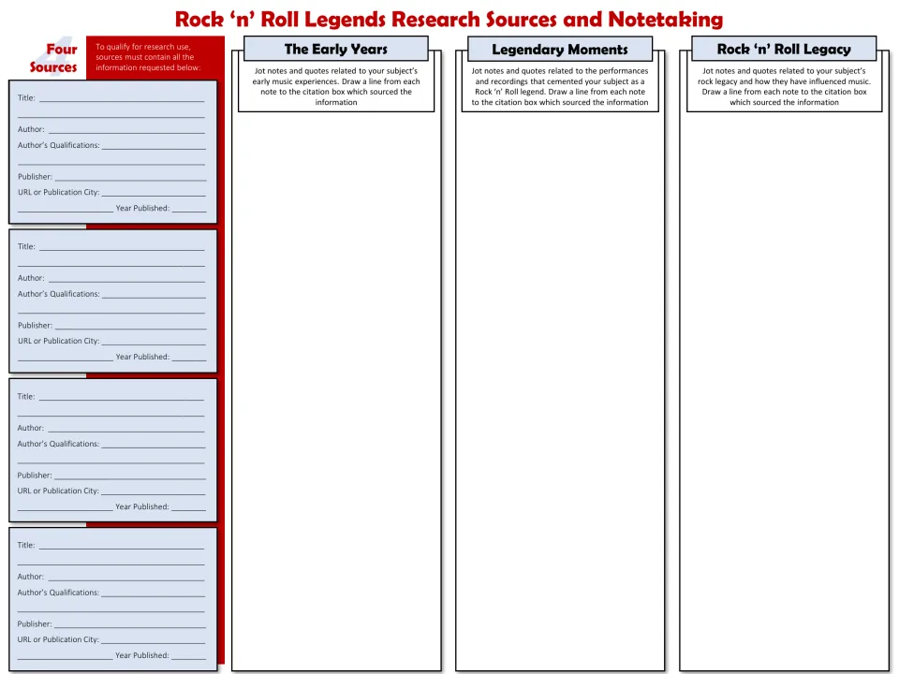Image resolution: width=899 pixels, height=674 pixels.
Task: Click the Early Years instruction text box
Action: [336, 86]
